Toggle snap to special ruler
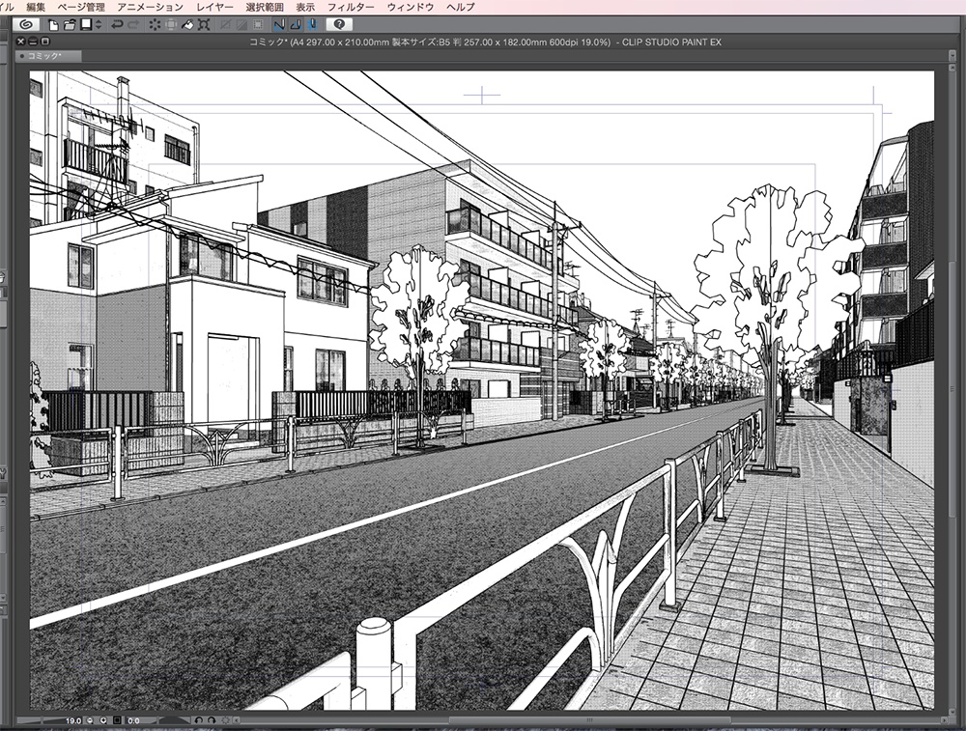 (x=298, y=26)
